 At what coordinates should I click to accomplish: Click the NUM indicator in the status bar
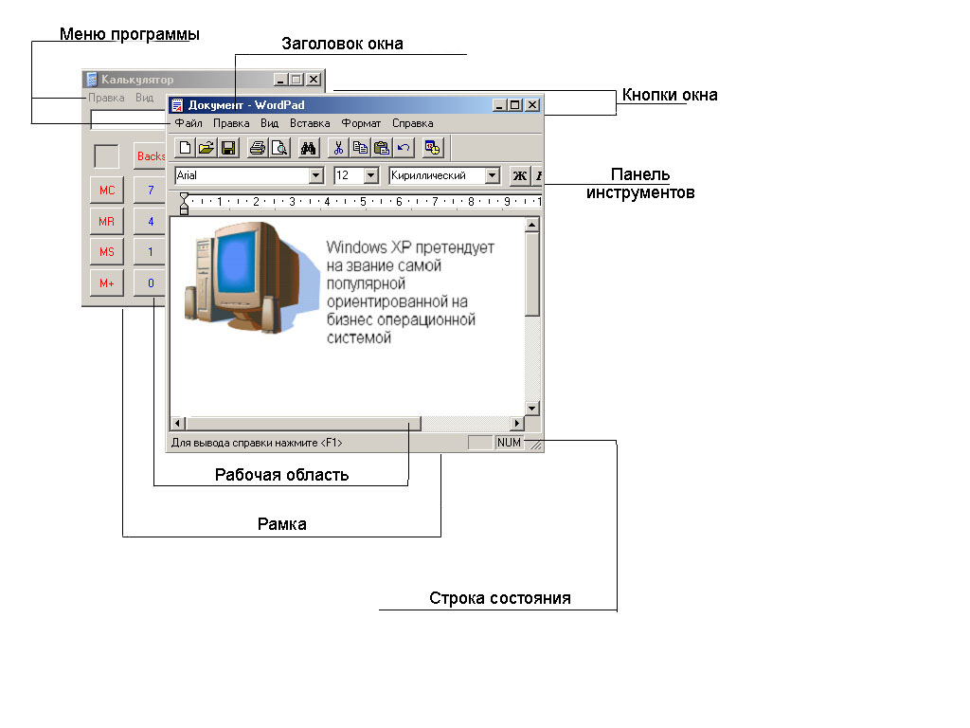(509, 443)
